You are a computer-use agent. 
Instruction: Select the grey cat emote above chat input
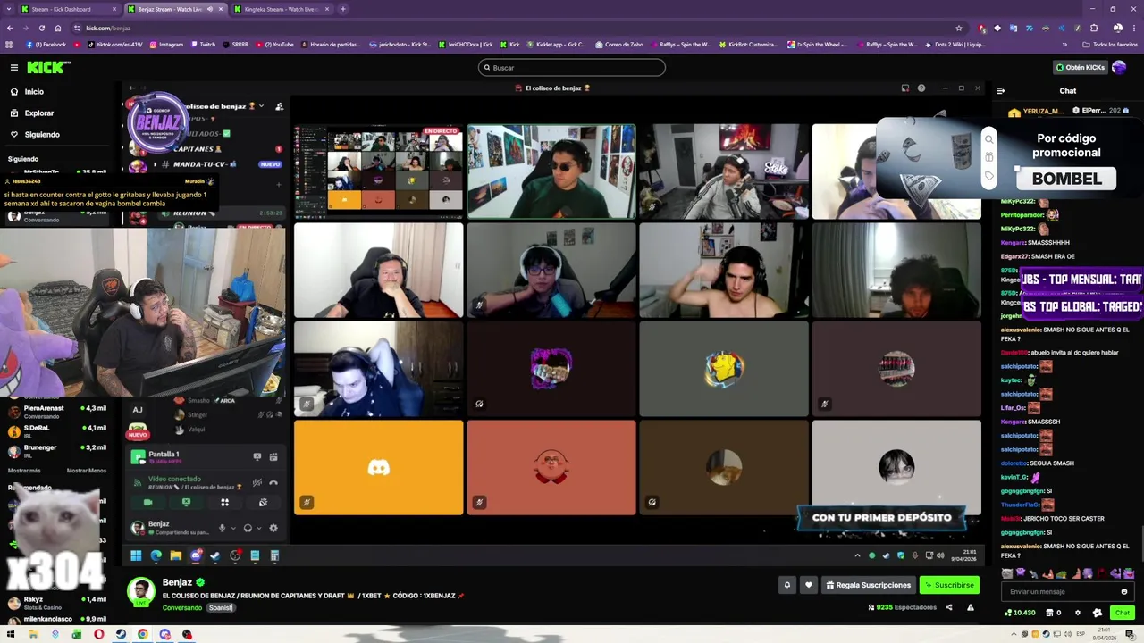(1007, 573)
